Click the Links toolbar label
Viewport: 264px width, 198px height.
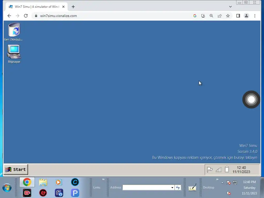97,187
